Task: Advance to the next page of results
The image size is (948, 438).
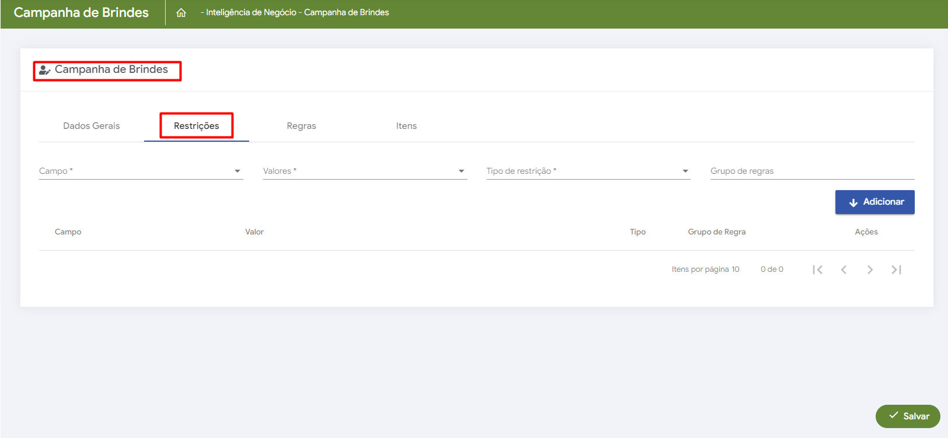Action: point(870,269)
